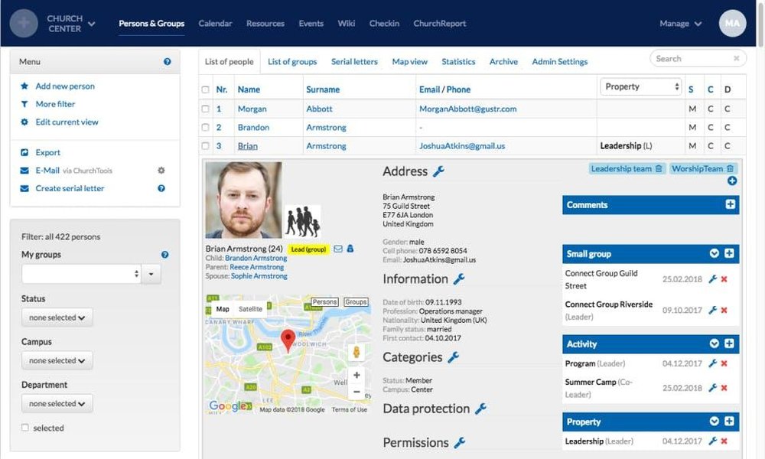Edit Leadership property with wrench icon

tap(712, 441)
